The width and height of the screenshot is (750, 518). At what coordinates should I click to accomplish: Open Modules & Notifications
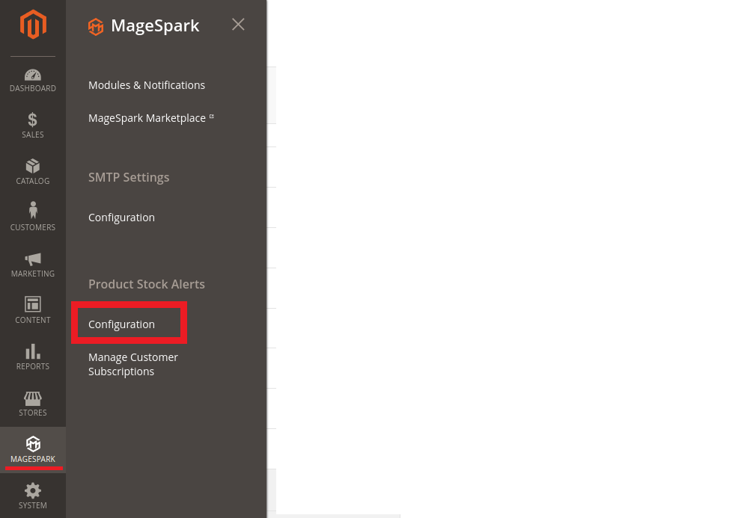[147, 85]
